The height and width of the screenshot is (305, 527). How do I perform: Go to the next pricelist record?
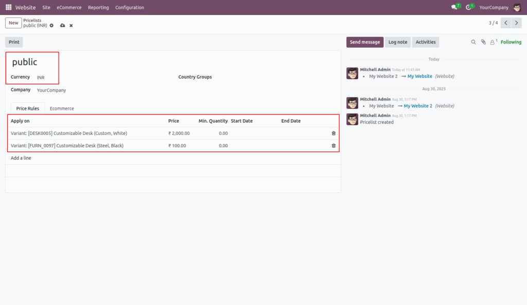tap(517, 23)
